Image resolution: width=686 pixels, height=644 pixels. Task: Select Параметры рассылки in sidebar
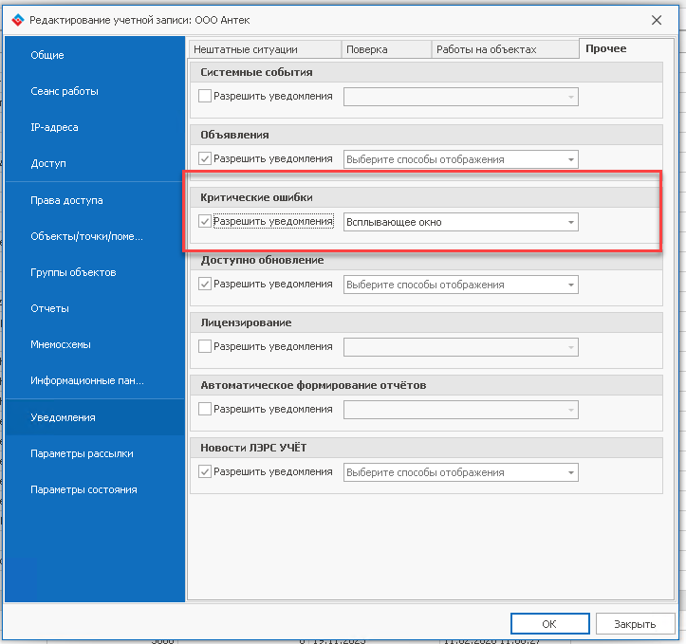[82, 453]
